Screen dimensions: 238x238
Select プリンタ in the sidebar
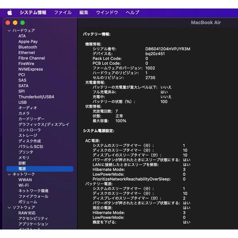(26, 152)
